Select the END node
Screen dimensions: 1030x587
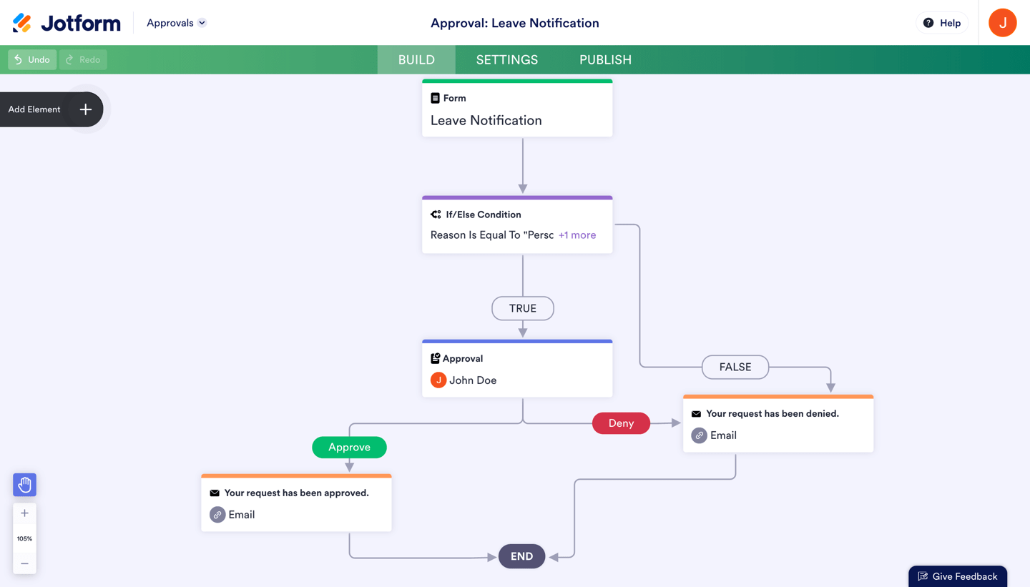521,556
